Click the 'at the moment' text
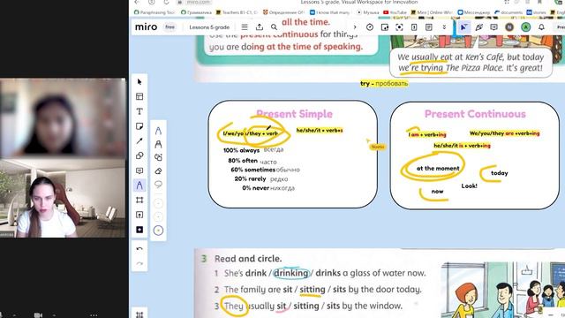 [x=438, y=169]
